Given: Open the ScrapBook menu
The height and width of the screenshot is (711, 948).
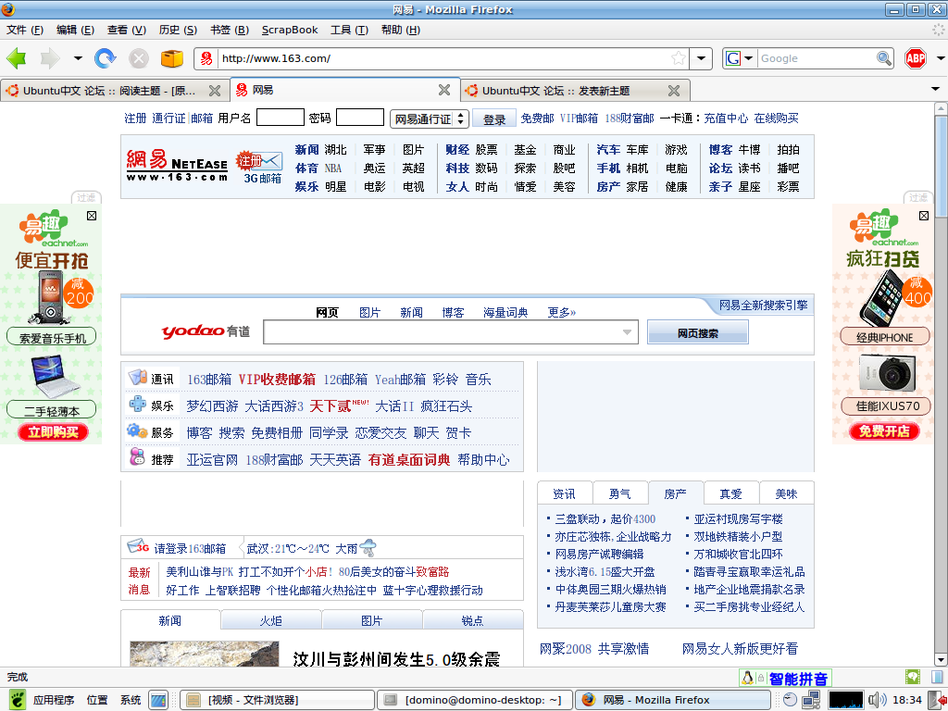Looking at the screenshot, I should click(290, 30).
